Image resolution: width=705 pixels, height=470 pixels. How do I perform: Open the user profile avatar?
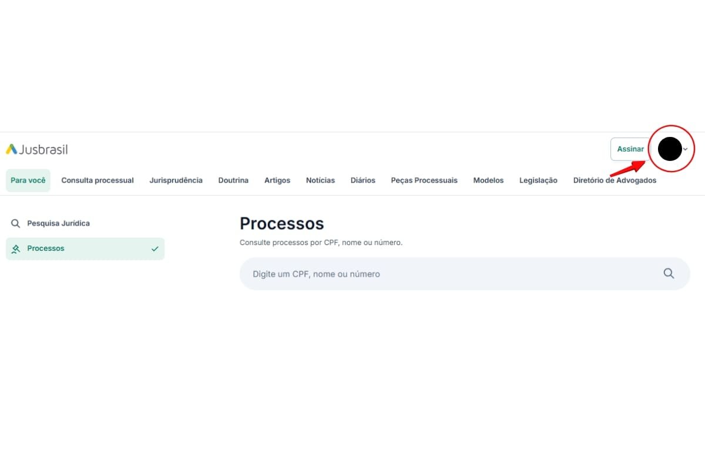(669, 149)
